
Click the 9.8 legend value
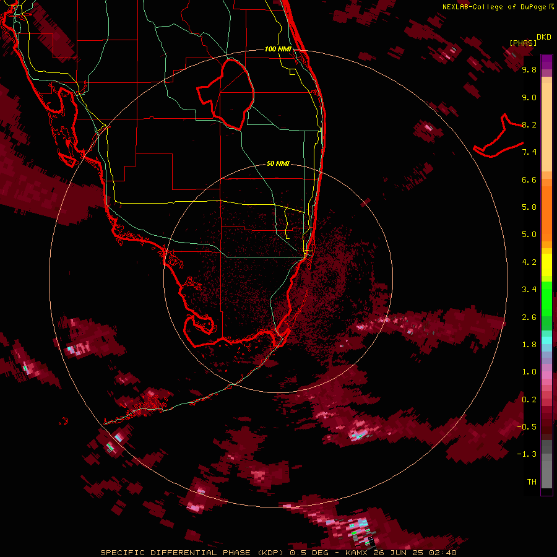529,69
